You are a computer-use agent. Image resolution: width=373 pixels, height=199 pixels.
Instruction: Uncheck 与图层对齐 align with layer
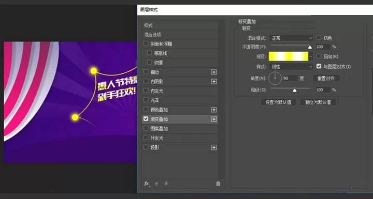[x=319, y=66]
